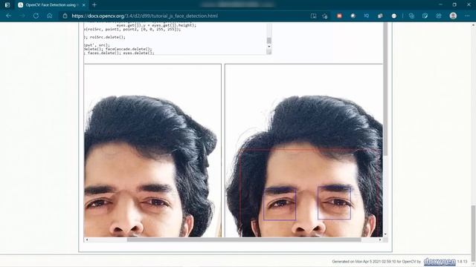The height and width of the screenshot is (267, 476).
Task: Open the web capture icon in the toolbar
Action: point(425,16)
